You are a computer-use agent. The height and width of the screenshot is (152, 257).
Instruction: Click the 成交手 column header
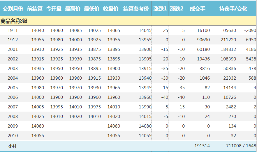pyautogui.click(x=197, y=9)
